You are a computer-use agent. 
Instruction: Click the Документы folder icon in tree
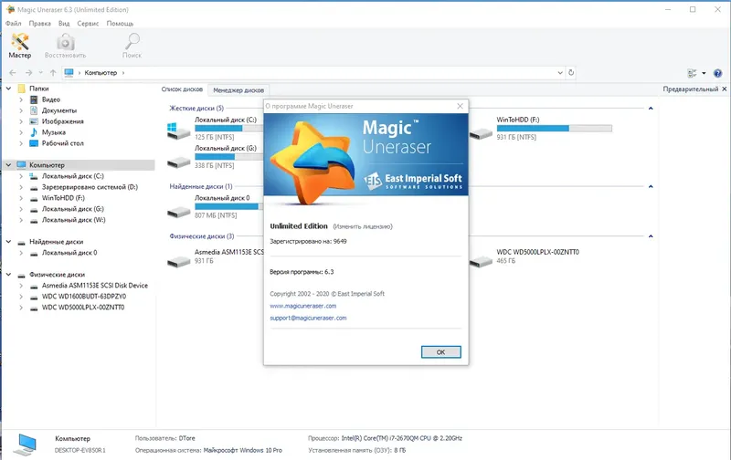(34, 110)
